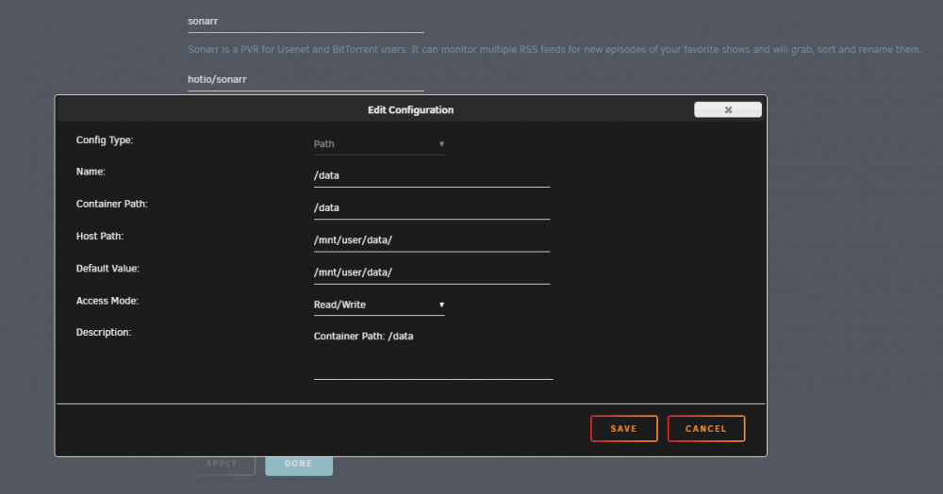Click the Access Mode dropdown arrow
Image resolution: width=943 pixels, height=494 pixels.
441,305
